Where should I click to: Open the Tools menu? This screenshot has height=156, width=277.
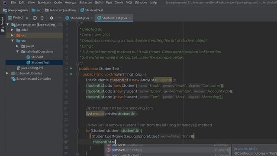(x=119, y=3)
